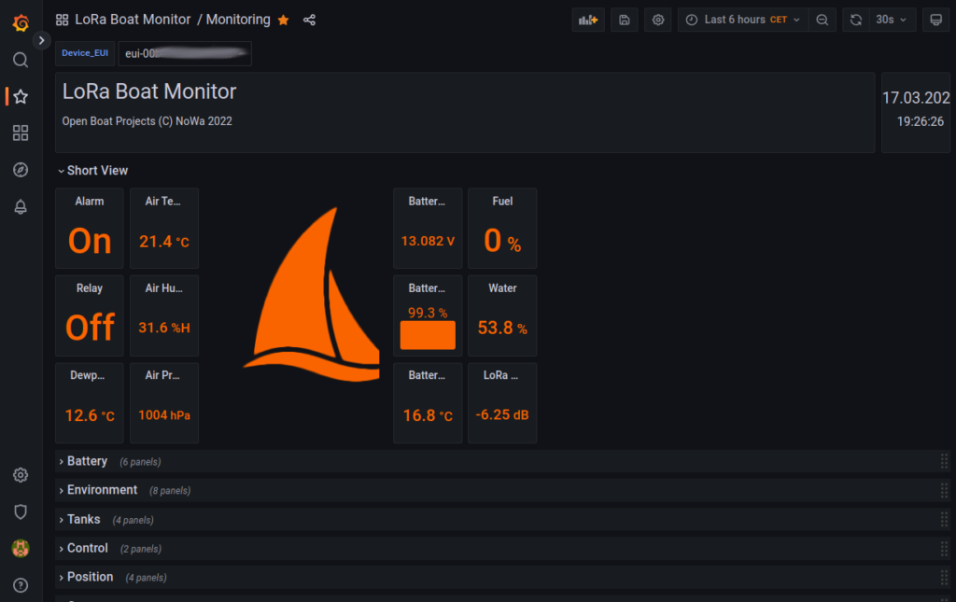The height and width of the screenshot is (602, 956).
Task: Click the Battery 99.3% gauge bar
Action: tap(428, 334)
